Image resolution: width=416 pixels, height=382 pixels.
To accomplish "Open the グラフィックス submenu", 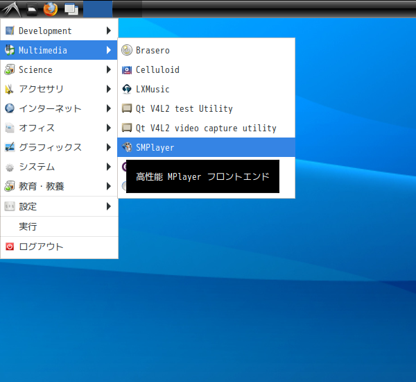I will click(x=59, y=147).
